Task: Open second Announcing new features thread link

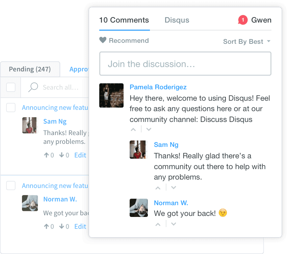Action: click(x=55, y=186)
